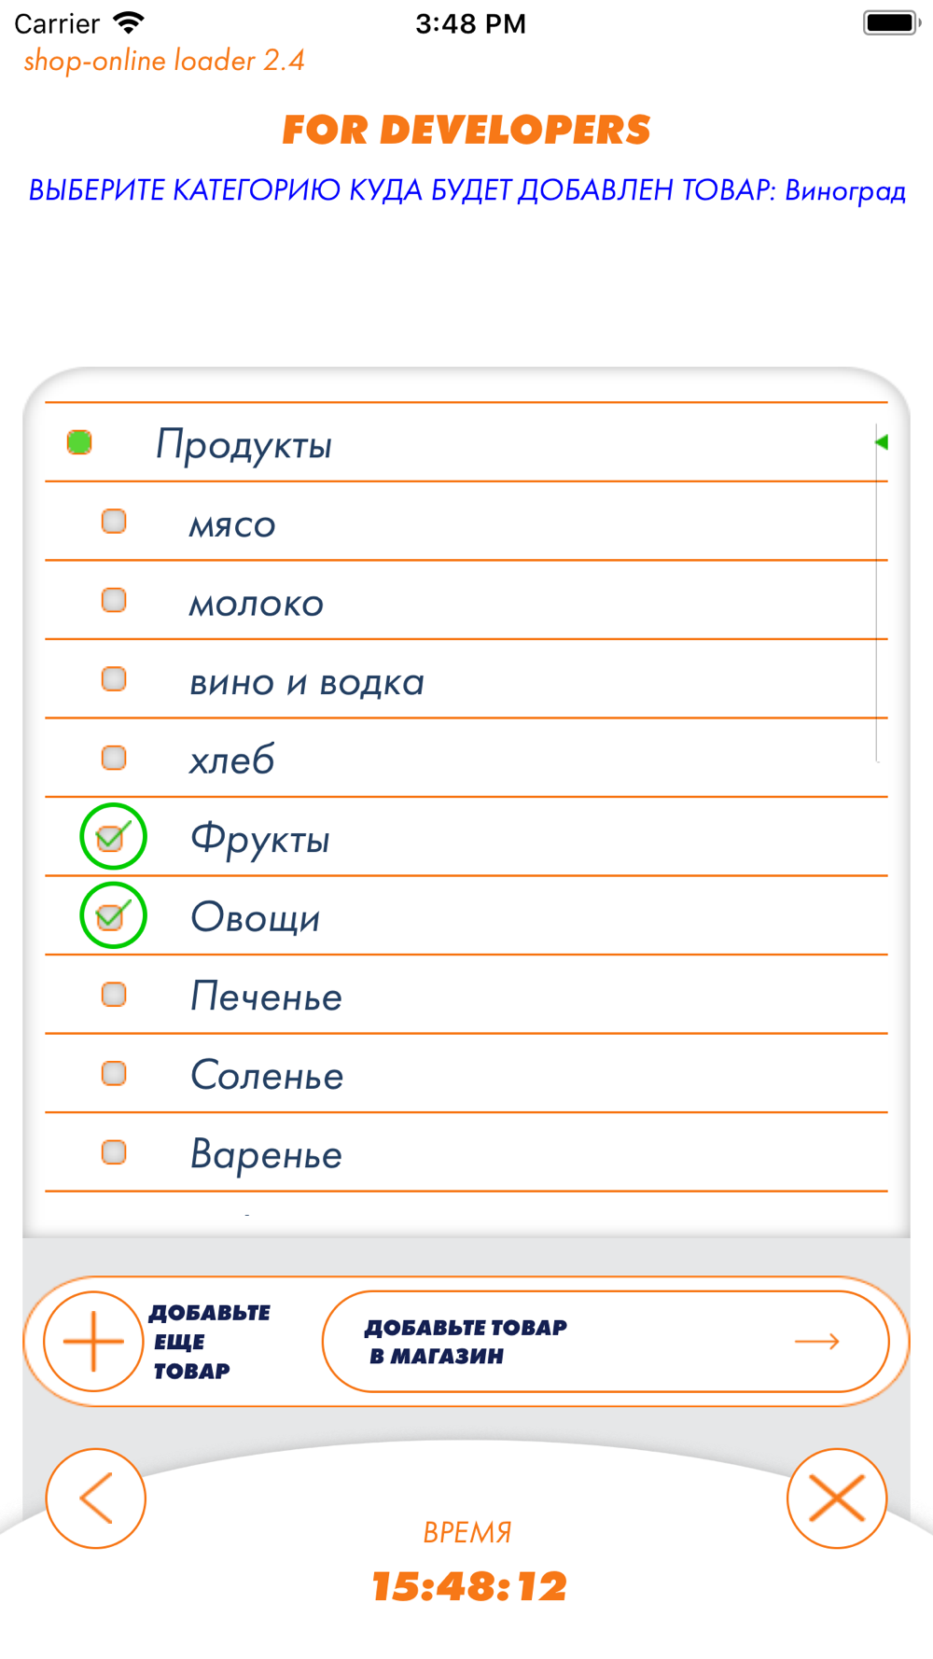Tap the orange X cancel icon
Image resolution: width=933 pixels, height=1659 pixels.
837,1499
